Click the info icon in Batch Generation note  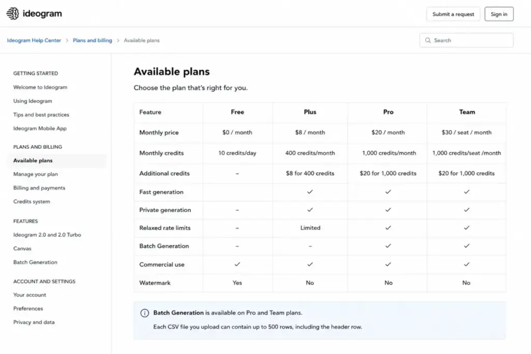(145, 313)
